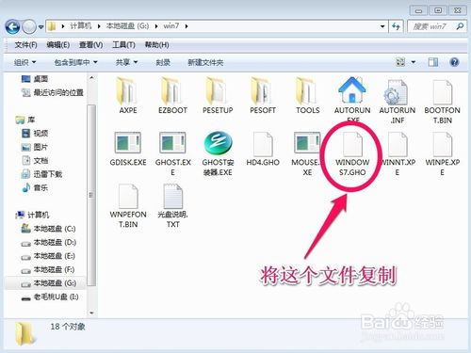Open the 共享 dropdown
This screenshot has width=471, height=353.
[126, 62]
